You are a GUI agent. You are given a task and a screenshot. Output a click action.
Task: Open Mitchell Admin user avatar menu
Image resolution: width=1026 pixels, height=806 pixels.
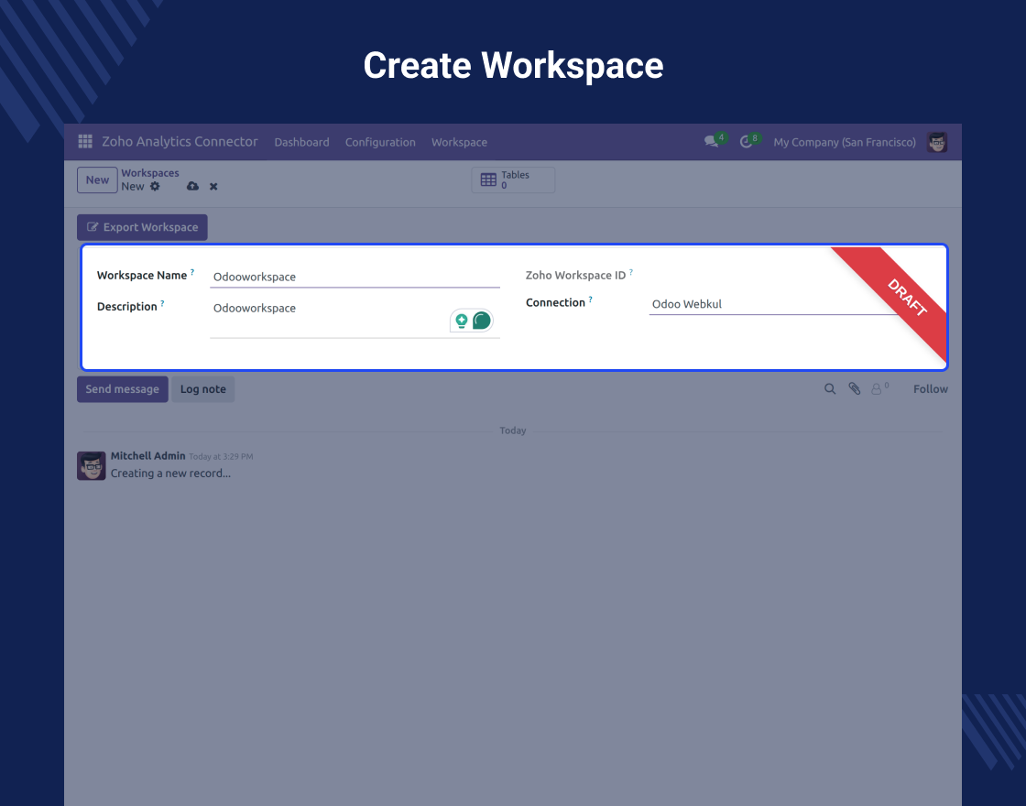pos(937,142)
